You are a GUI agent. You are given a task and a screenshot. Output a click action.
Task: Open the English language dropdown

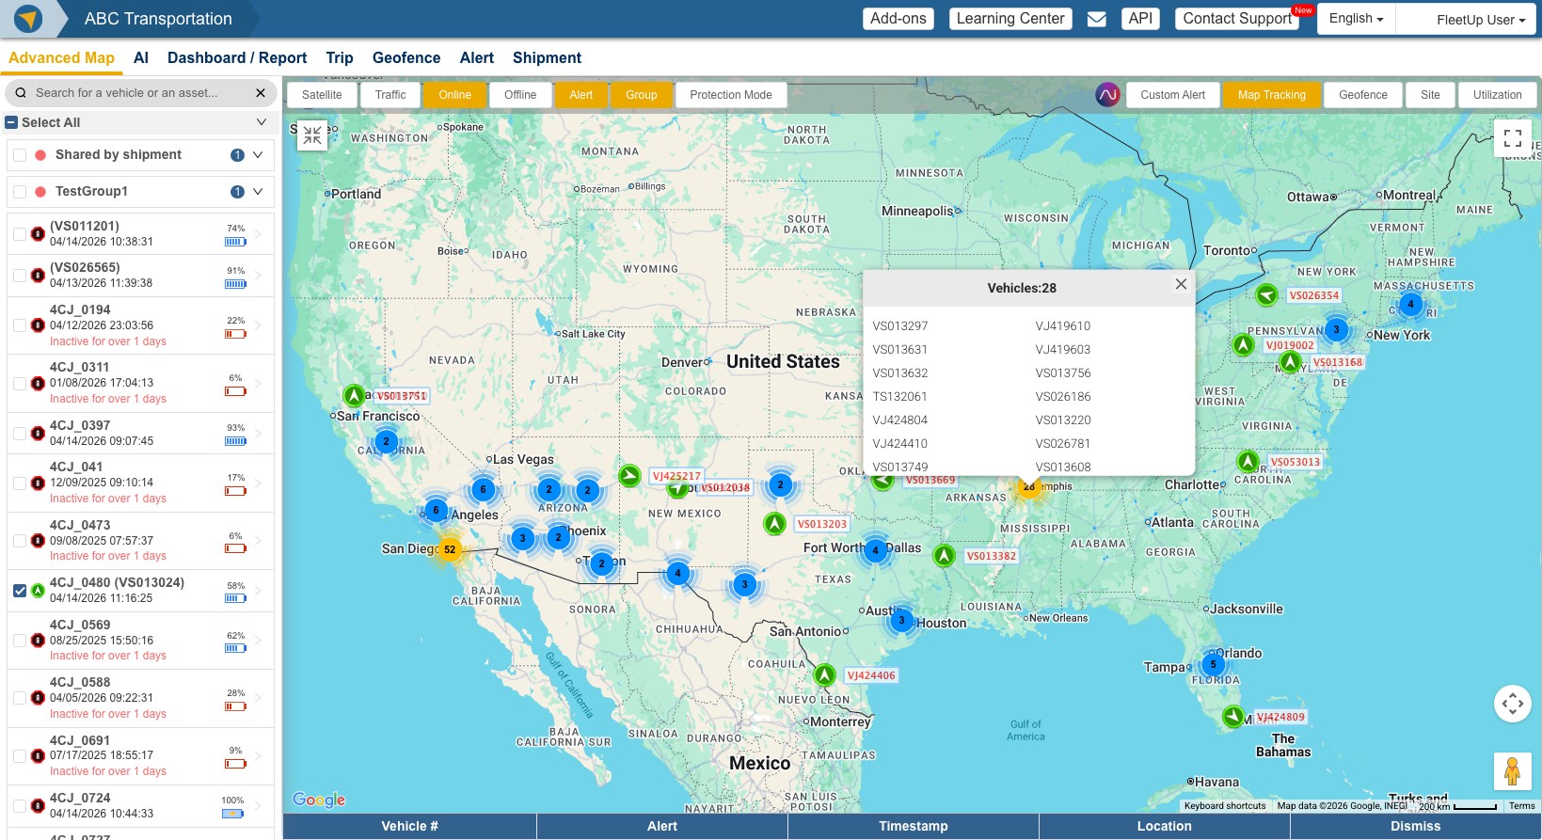pyautogui.click(x=1356, y=19)
